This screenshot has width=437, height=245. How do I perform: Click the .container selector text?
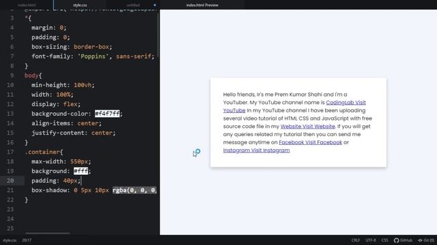(42, 152)
